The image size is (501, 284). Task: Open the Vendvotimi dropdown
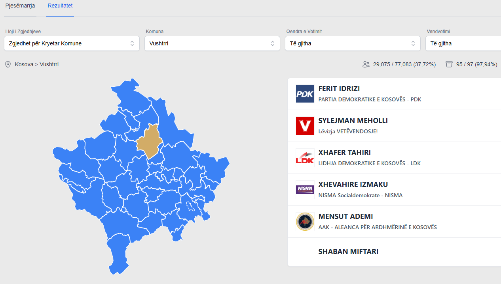point(463,43)
